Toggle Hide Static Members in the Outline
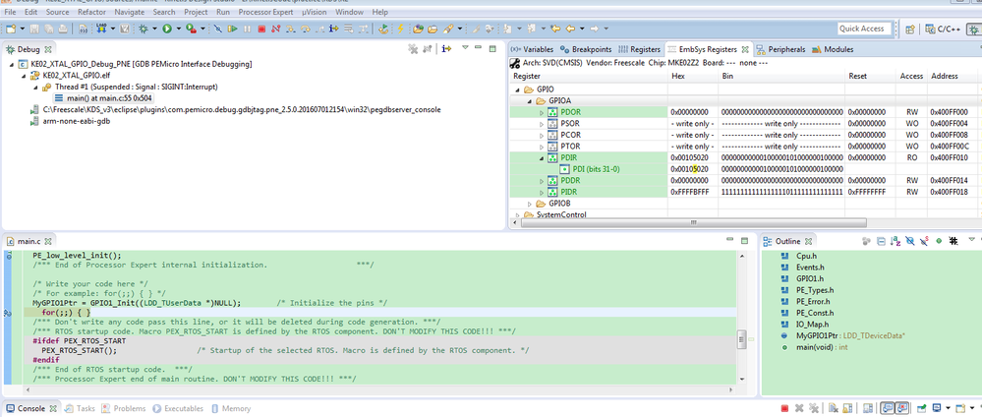The height and width of the screenshot is (417, 982). 924,240
